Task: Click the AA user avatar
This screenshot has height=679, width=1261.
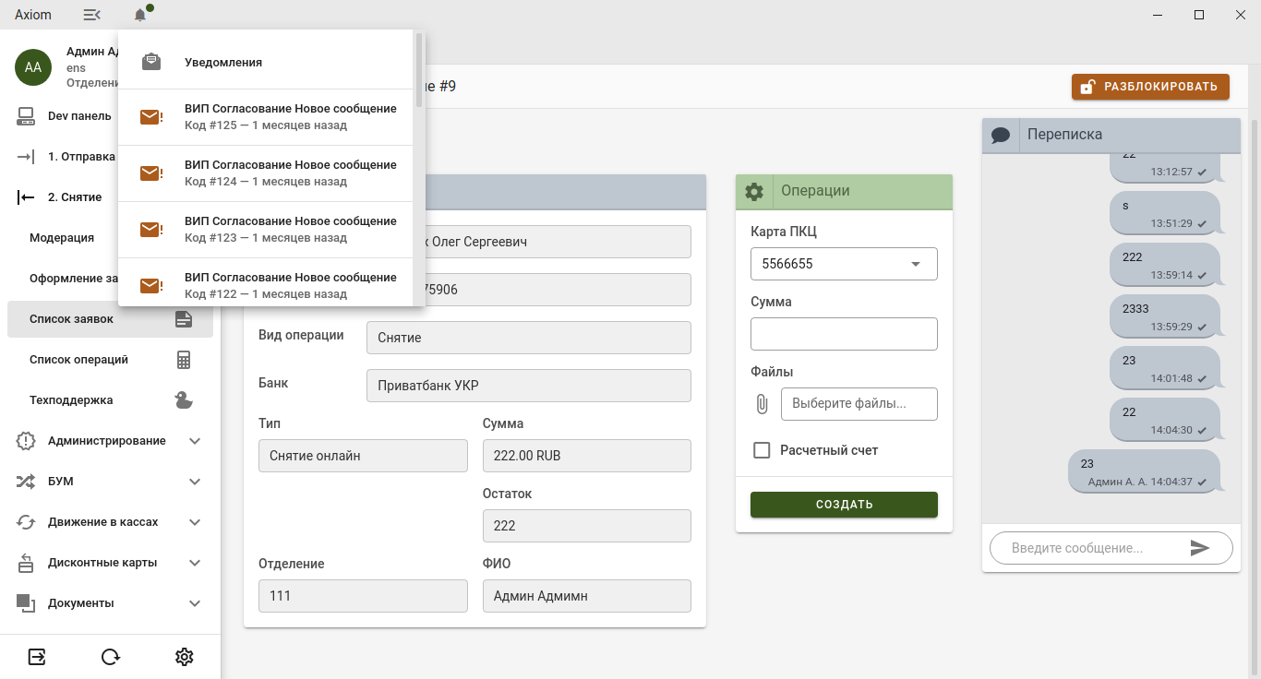Action: (x=33, y=67)
